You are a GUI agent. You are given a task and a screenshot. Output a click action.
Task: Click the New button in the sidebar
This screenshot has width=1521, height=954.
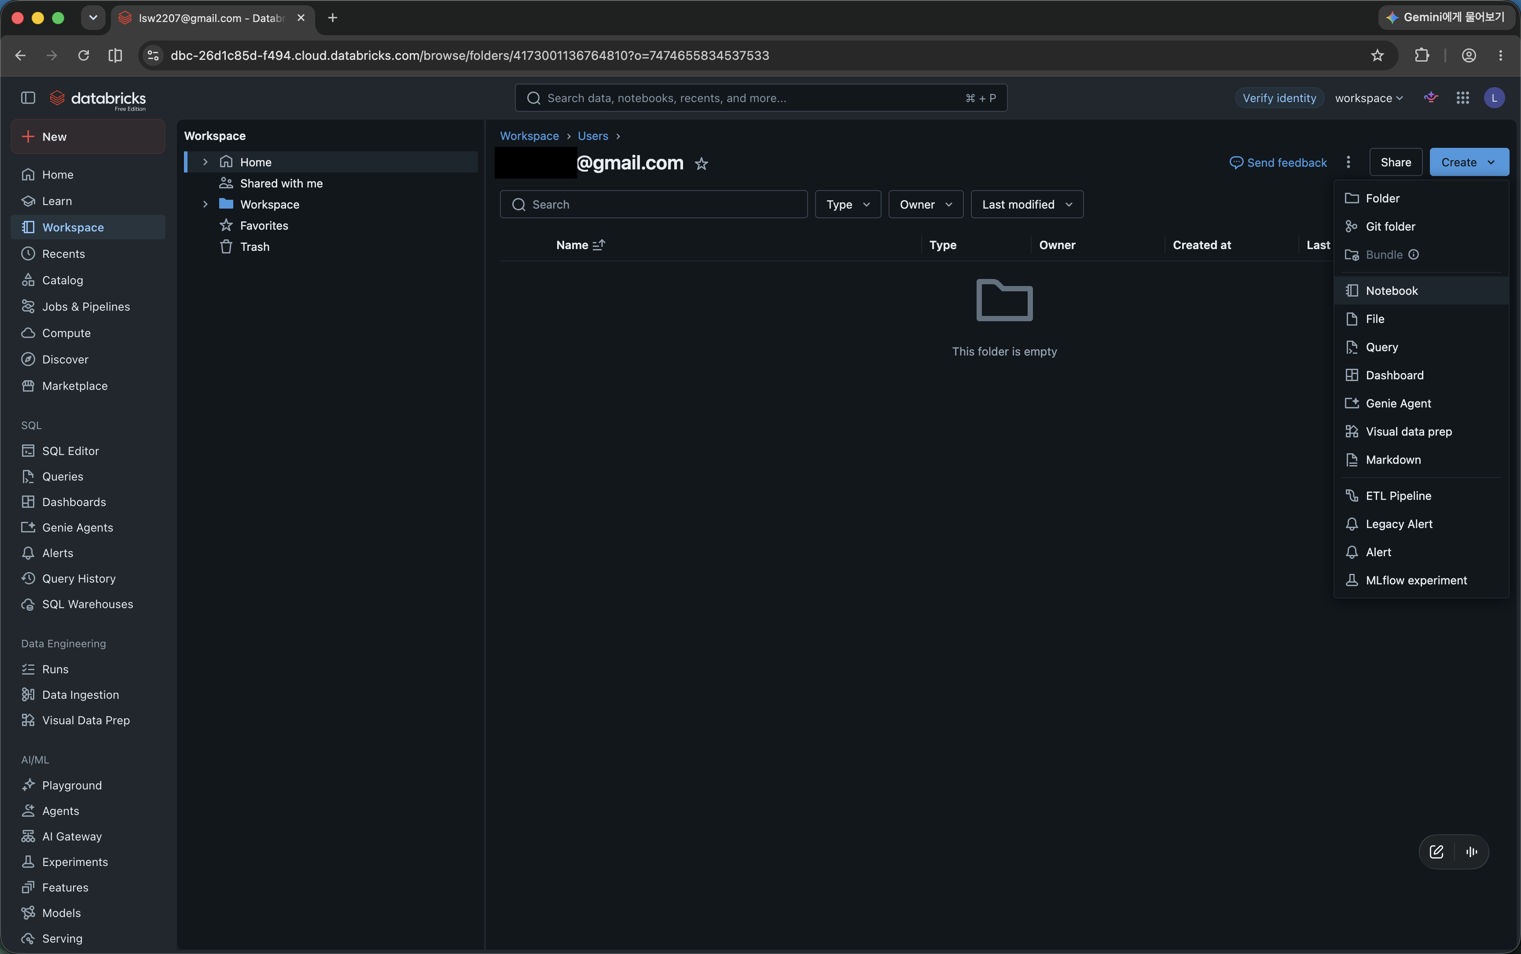[88, 137]
